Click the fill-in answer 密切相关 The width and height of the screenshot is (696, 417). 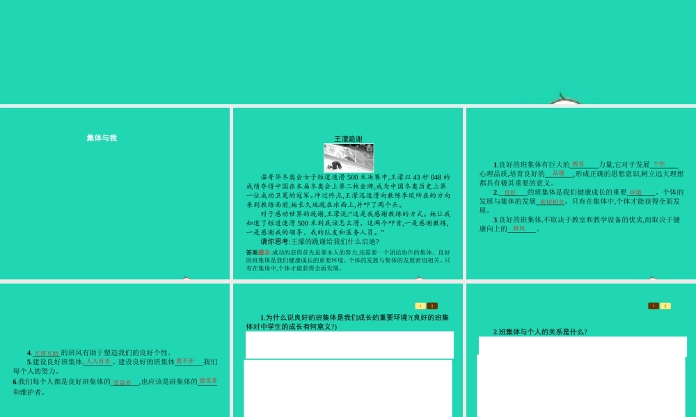click(552, 202)
